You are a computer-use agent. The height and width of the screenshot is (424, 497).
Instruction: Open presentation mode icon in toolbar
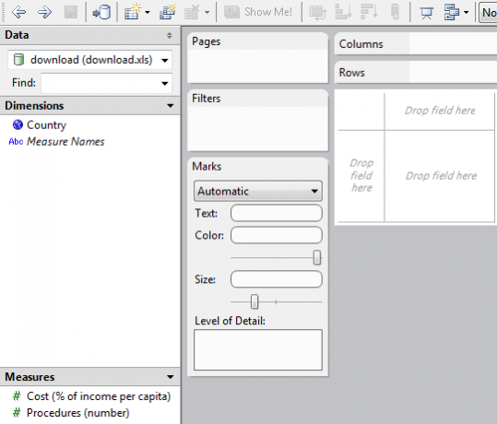click(x=426, y=13)
